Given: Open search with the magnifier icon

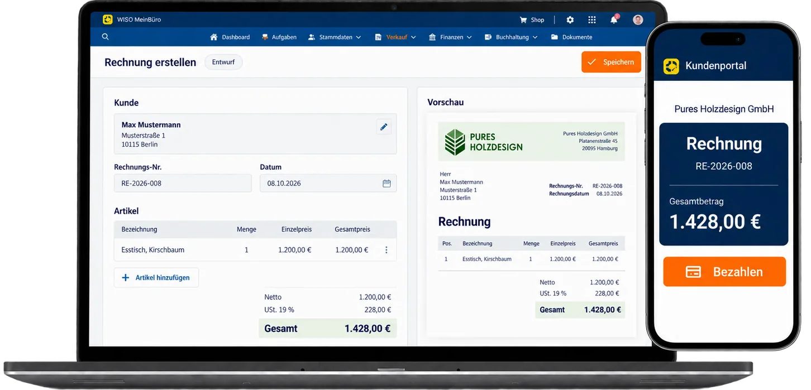Looking at the screenshot, I should coord(106,37).
